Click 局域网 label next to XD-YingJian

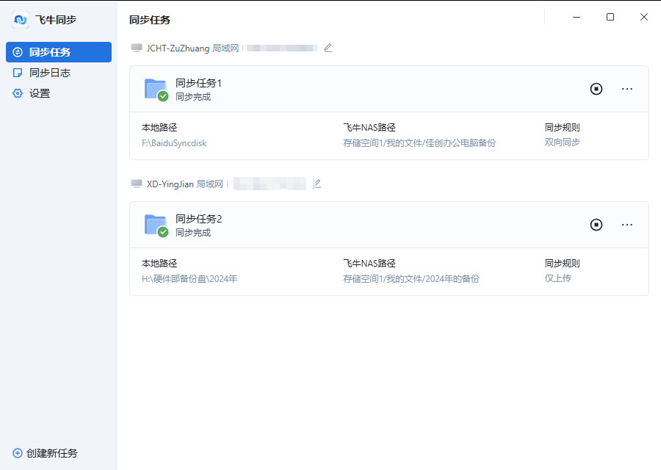[210, 184]
